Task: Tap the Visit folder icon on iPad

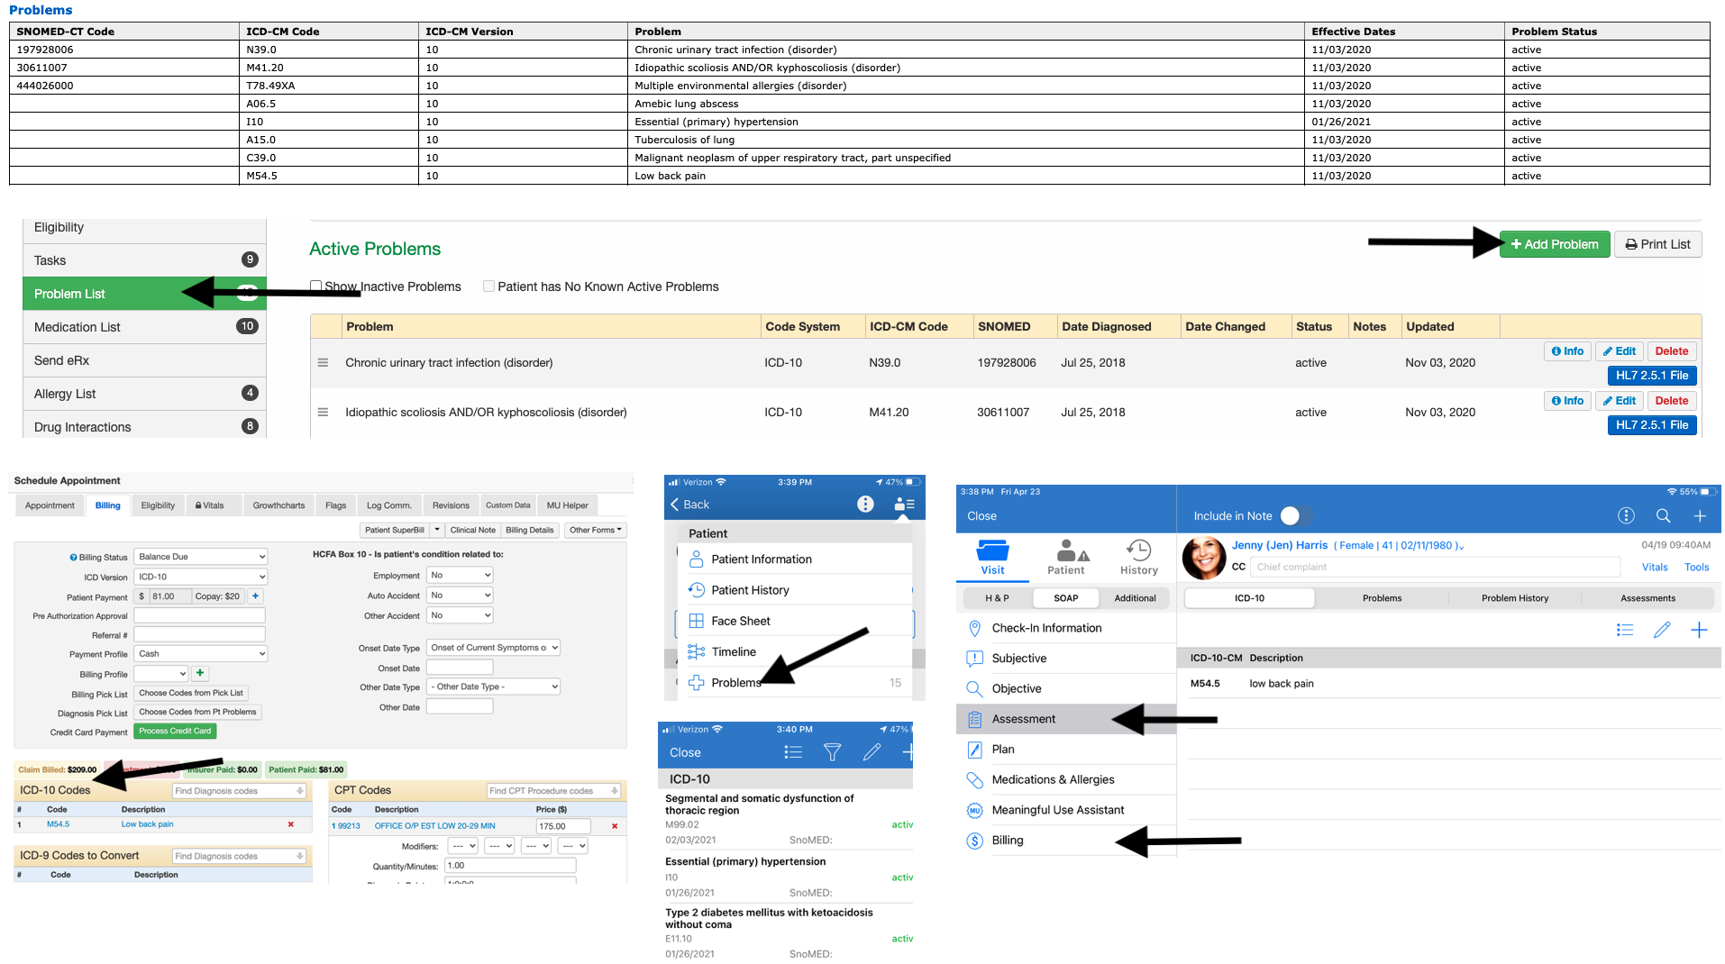Action: pos(992,550)
